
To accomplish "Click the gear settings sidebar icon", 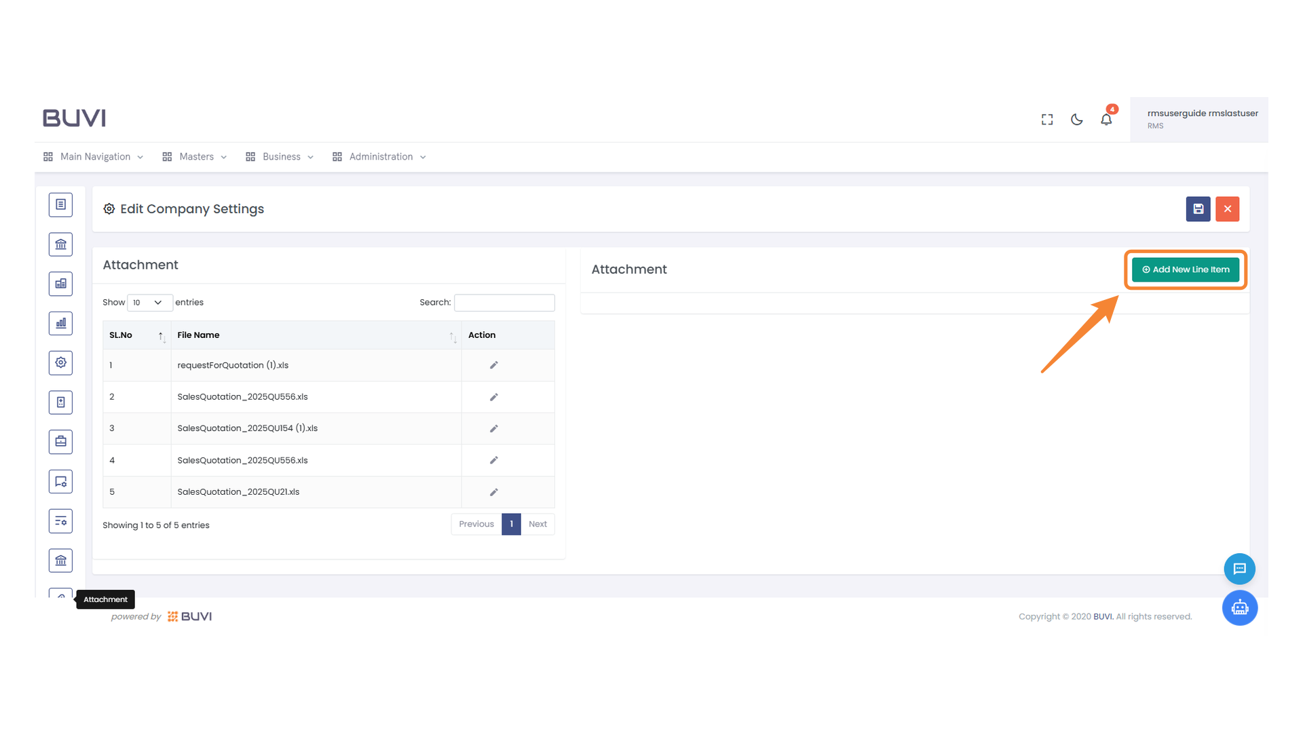I will point(60,362).
